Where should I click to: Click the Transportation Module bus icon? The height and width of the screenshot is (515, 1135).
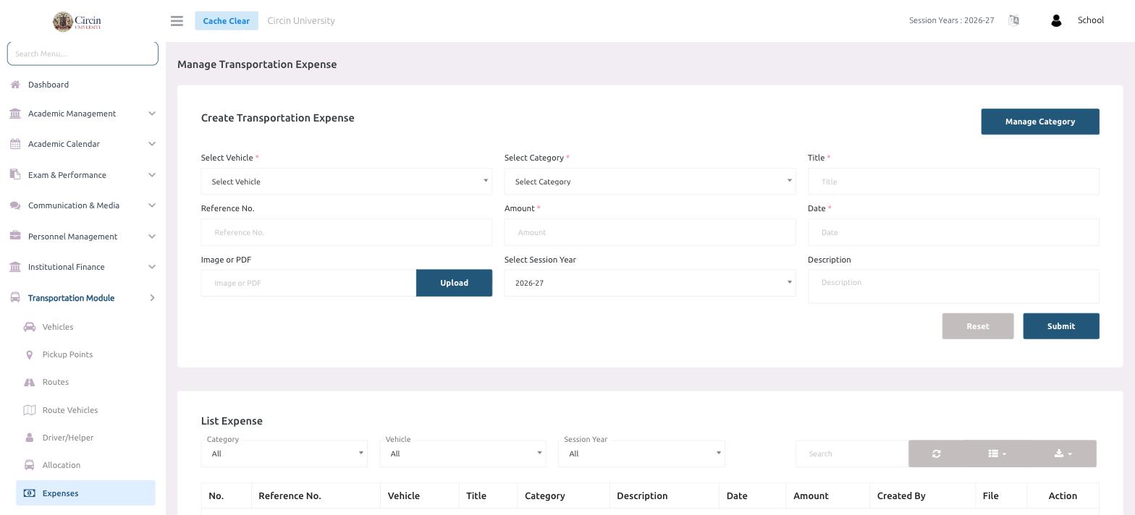coord(15,297)
